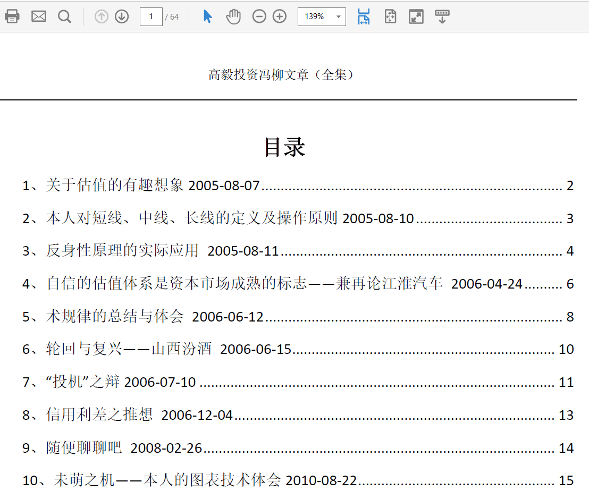Viewport: 589px width, 499px height.
Task: Activate the Hand pan tool
Action: coord(233,16)
